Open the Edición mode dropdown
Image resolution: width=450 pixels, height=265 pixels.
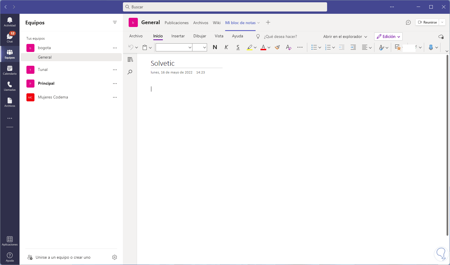coord(388,36)
